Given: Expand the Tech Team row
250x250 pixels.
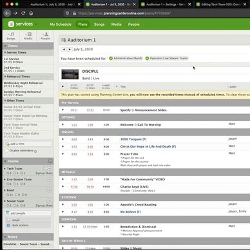Looking at the screenshot, I should click(x=5, y=169).
